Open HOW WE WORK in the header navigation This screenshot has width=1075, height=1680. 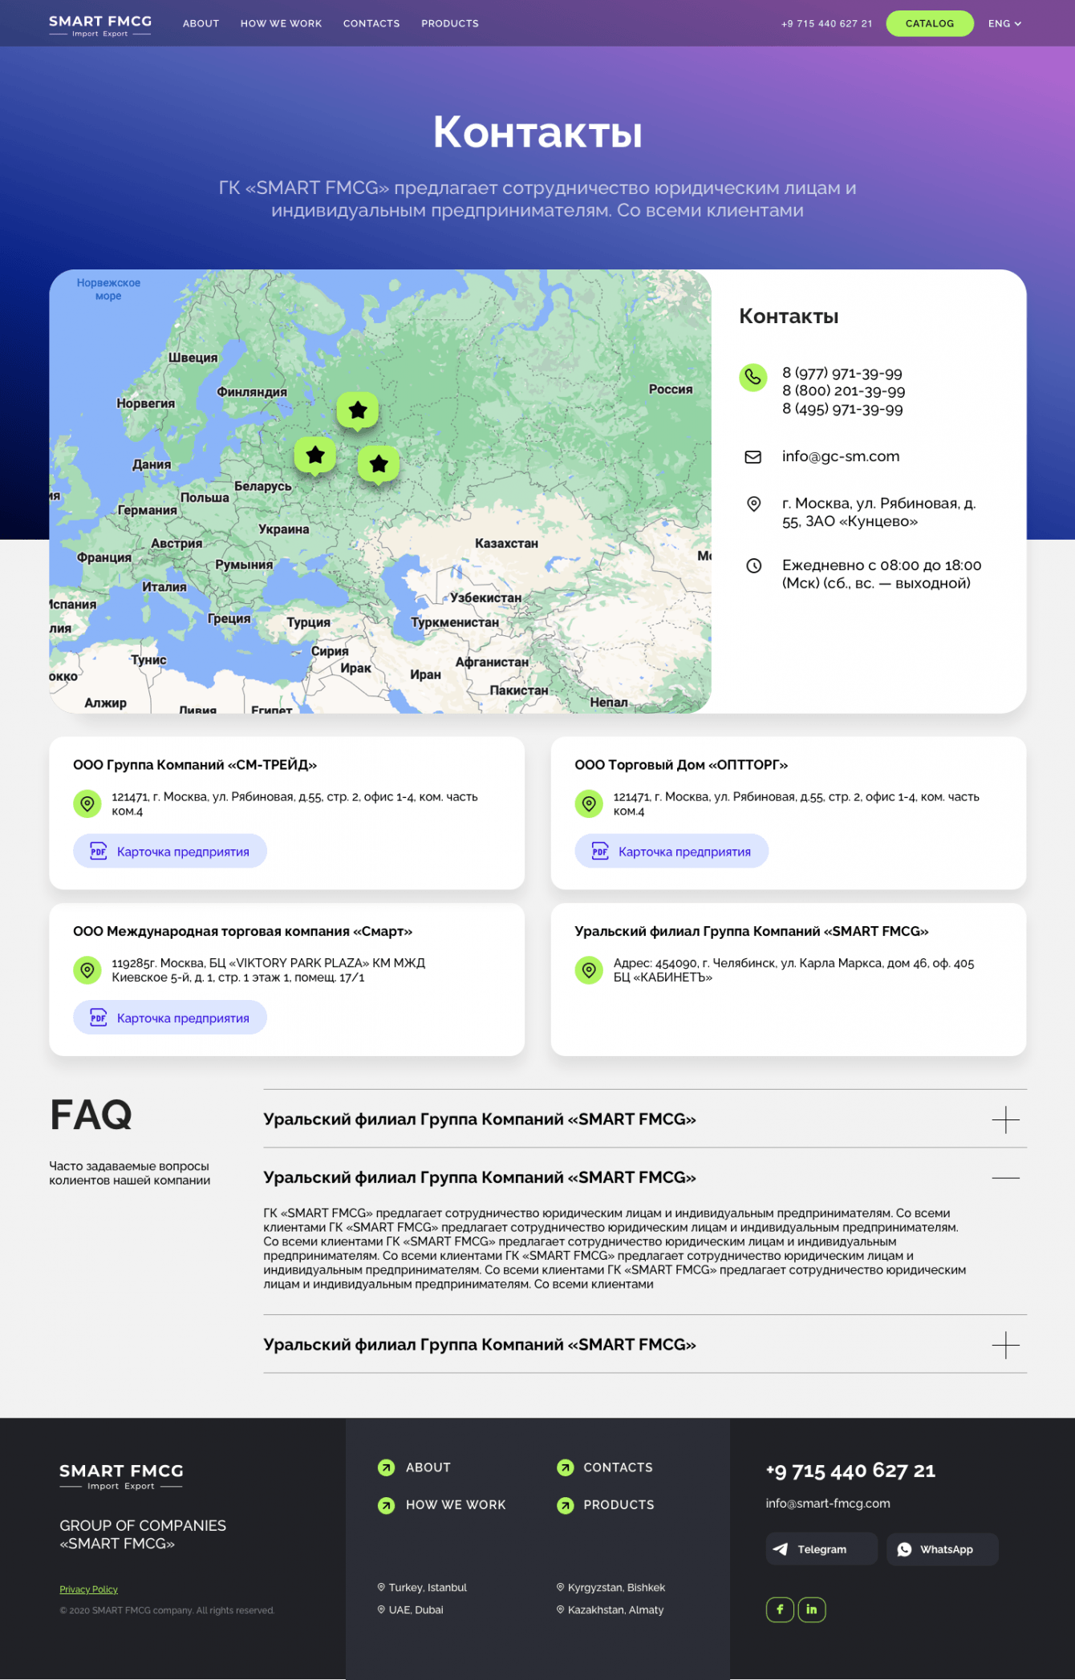pyautogui.click(x=281, y=24)
